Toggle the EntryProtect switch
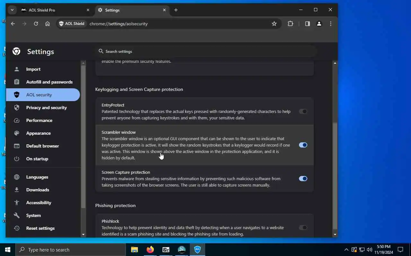The image size is (411, 256). pyautogui.click(x=303, y=111)
